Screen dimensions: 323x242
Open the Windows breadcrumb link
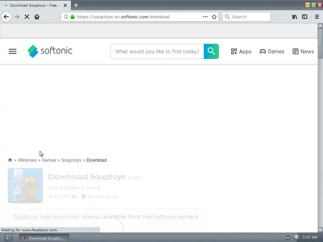pyautogui.click(x=27, y=160)
